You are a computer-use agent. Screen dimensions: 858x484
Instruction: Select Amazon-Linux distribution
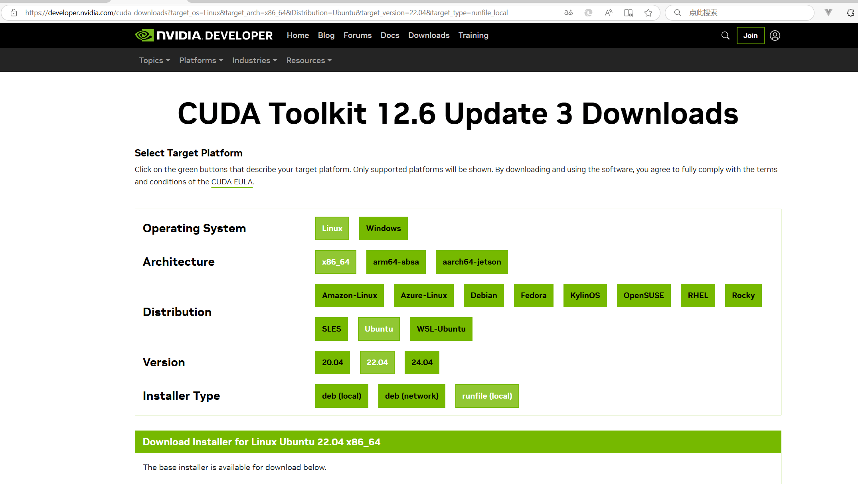350,295
